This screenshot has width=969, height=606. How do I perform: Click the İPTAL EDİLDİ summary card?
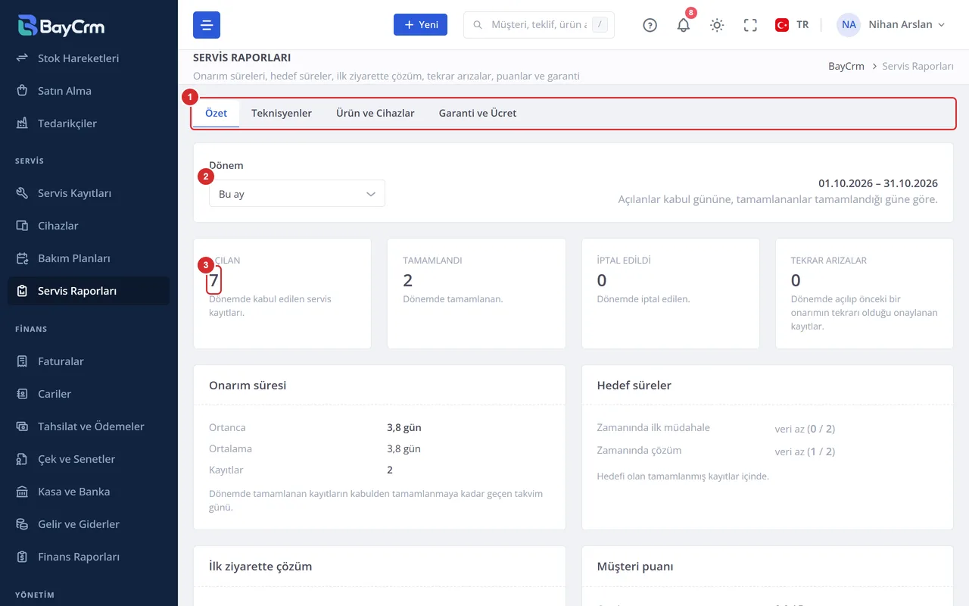pyautogui.click(x=670, y=294)
